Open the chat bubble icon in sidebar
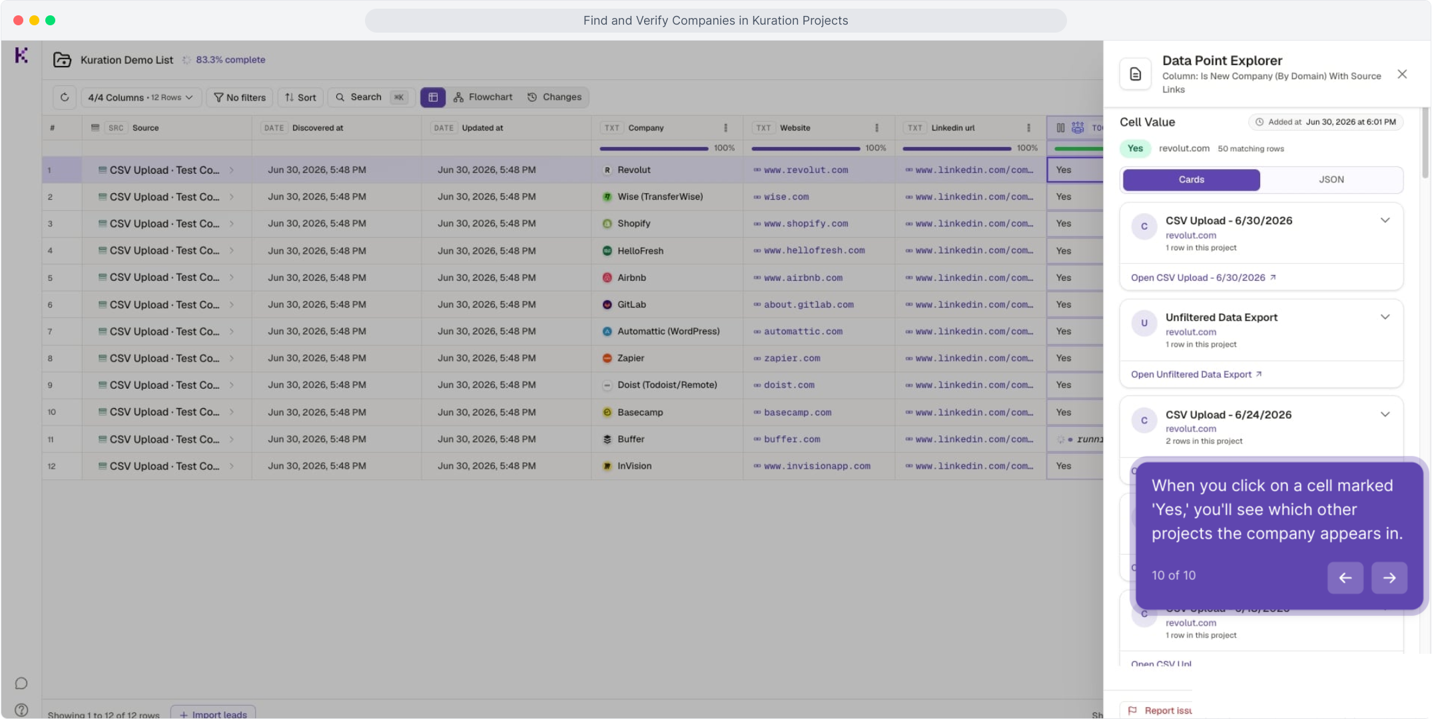The height and width of the screenshot is (719, 1432). pyautogui.click(x=21, y=683)
